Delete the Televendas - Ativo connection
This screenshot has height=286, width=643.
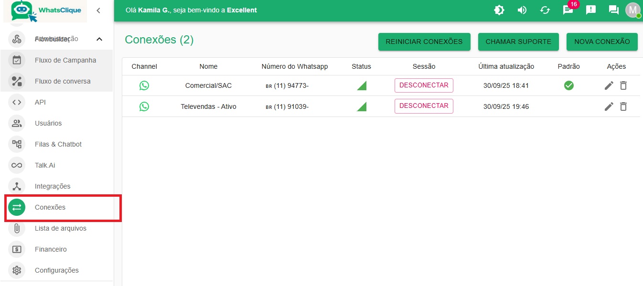[623, 106]
